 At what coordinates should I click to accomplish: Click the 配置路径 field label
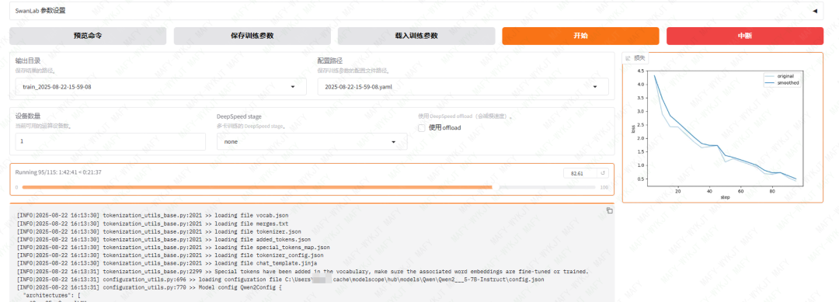pyautogui.click(x=329, y=61)
